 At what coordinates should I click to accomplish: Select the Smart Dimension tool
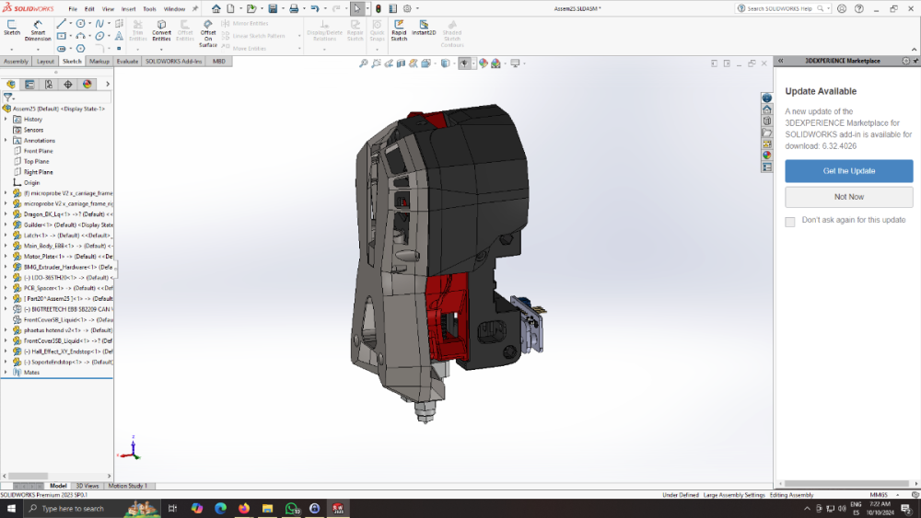(x=38, y=30)
